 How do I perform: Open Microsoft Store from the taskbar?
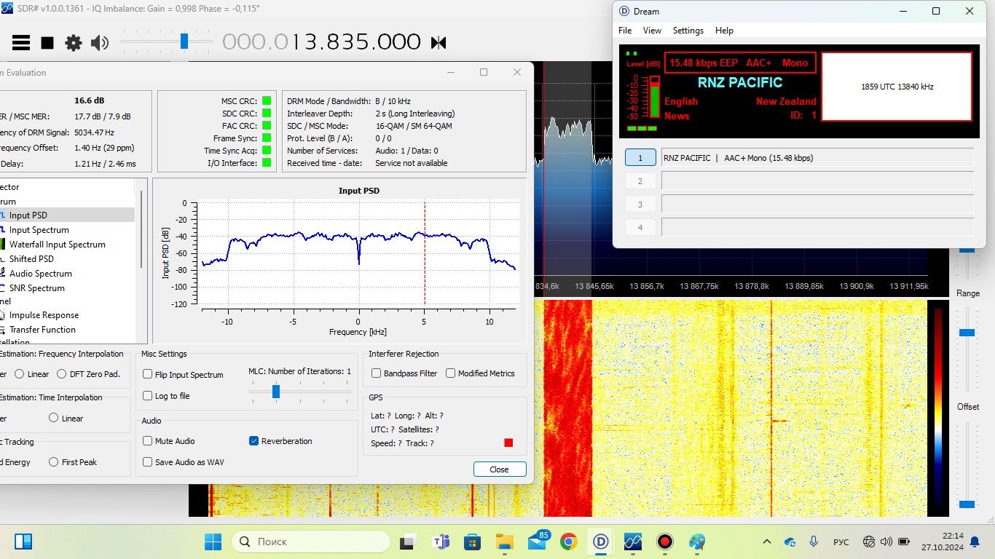[473, 542]
